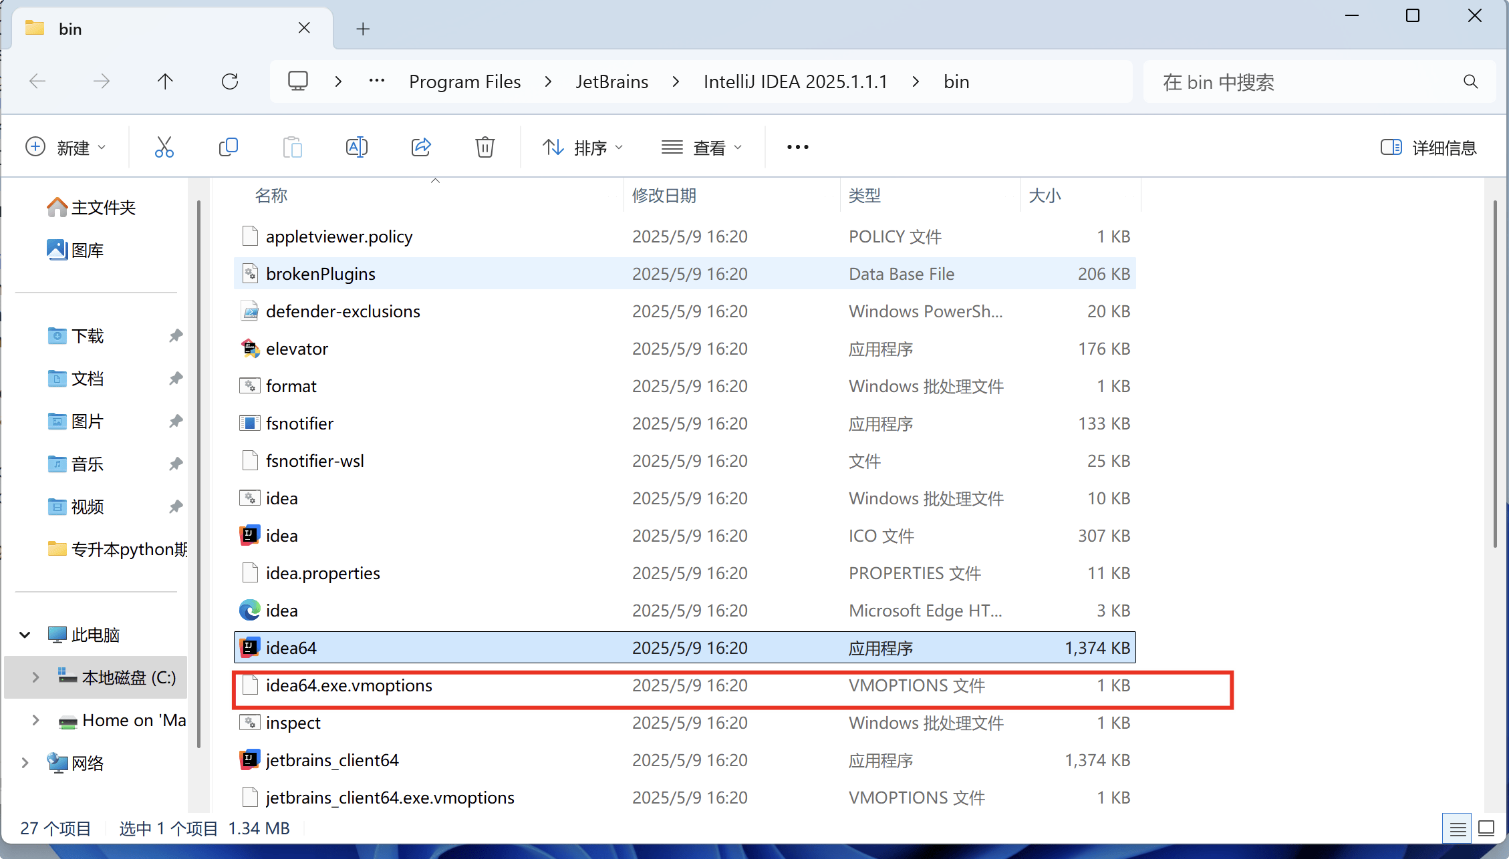1509x859 pixels.
Task: Close the bin tab
Action: click(x=304, y=28)
